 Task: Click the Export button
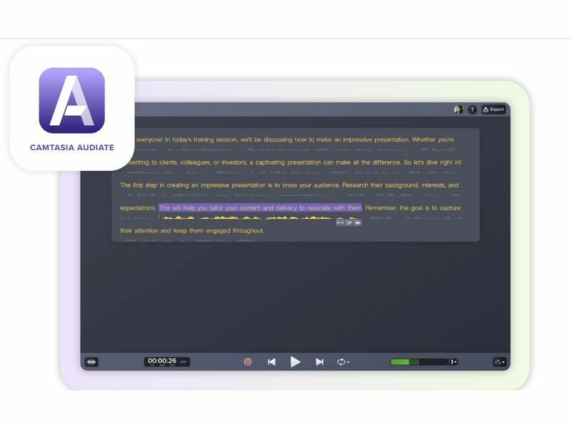[x=494, y=109]
